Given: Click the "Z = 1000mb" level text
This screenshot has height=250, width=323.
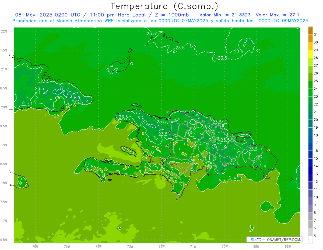Looking at the screenshot, I should coord(172,15).
